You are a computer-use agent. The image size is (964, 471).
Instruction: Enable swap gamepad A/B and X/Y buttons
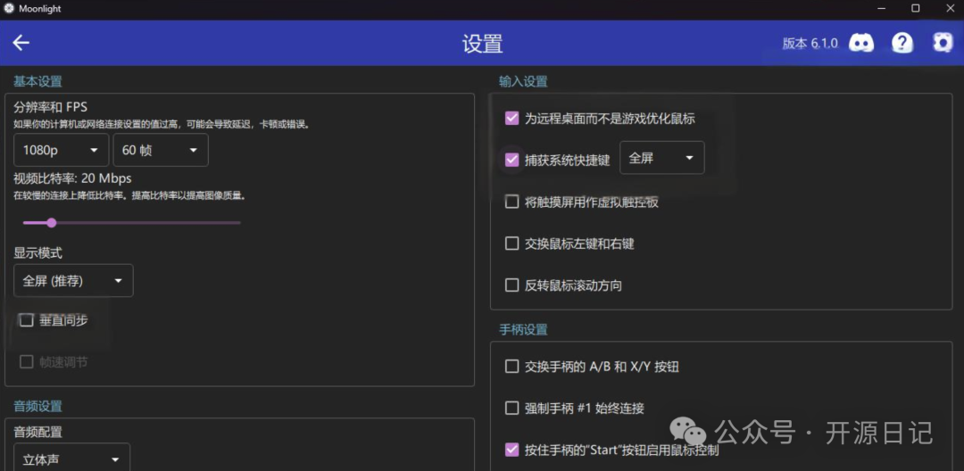[511, 366]
